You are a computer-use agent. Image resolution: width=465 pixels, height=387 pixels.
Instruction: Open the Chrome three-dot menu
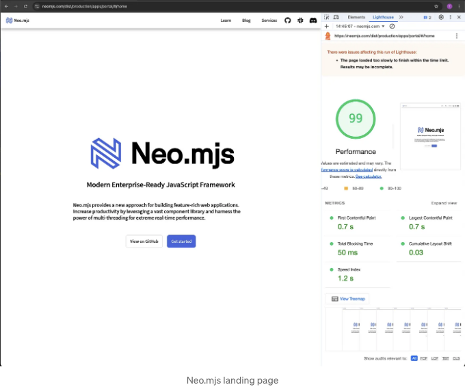tap(459, 6)
